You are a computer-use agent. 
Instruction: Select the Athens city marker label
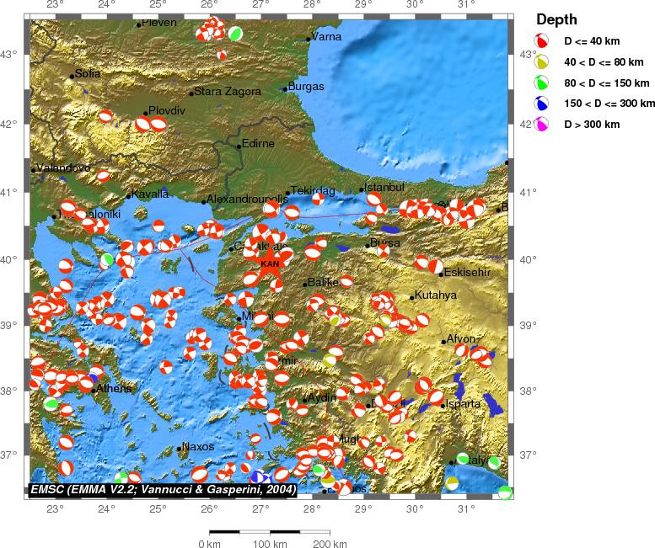114,389
